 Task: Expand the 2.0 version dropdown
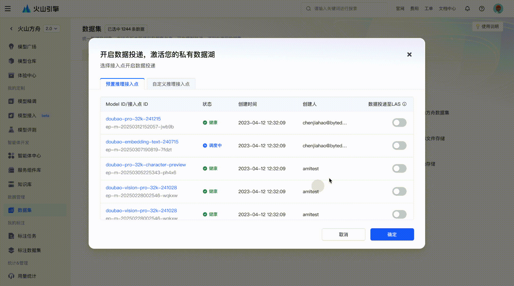pos(51,28)
